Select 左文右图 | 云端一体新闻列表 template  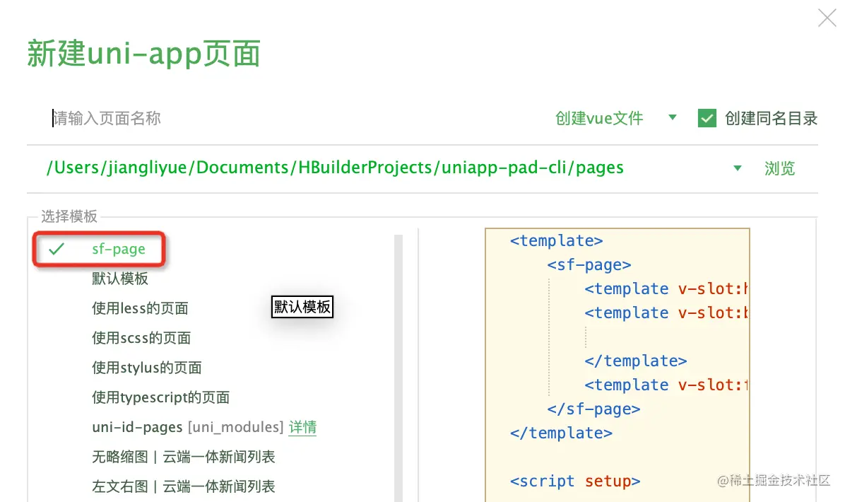point(183,486)
